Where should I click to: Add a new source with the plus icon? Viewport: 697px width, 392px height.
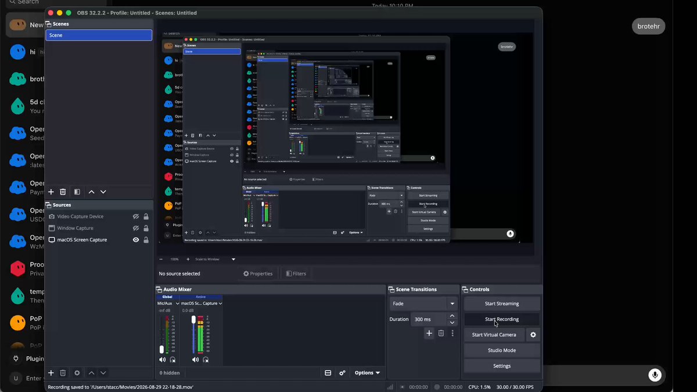coord(51,373)
